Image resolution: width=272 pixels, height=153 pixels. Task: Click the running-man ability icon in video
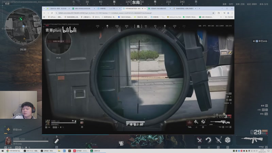[196, 122]
